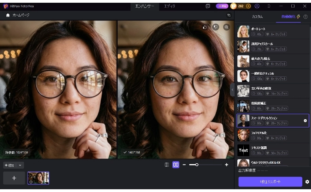Go to home page via house icon
Image resolution: width=311 pixels, height=192 pixels.
[x=8, y=15]
